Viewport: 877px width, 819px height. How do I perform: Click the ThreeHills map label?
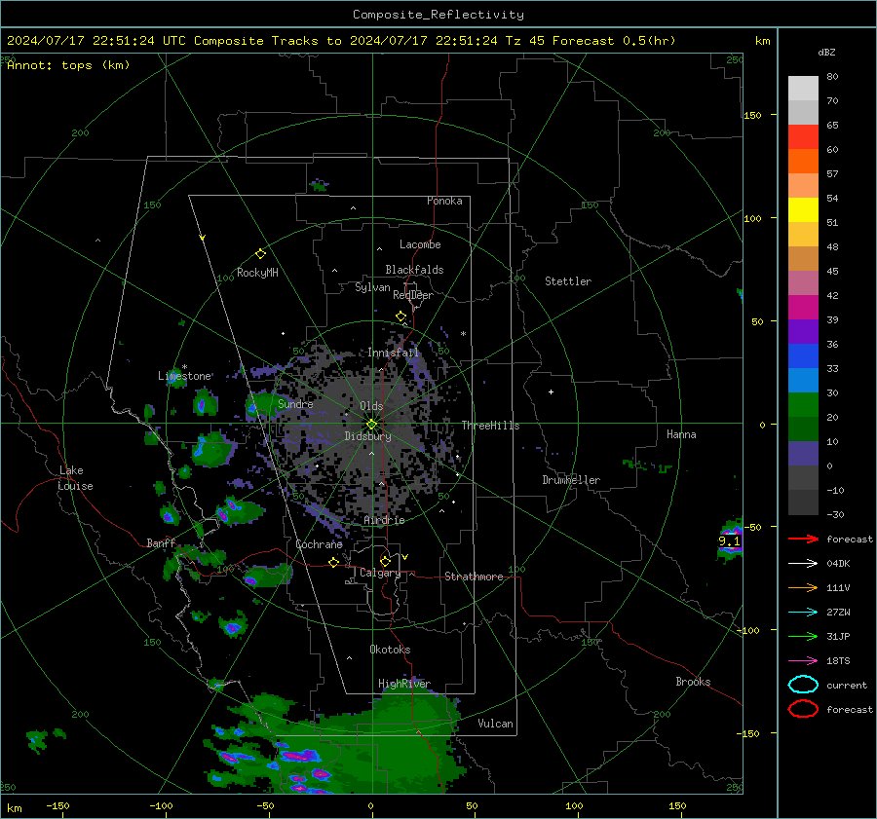coord(490,426)
